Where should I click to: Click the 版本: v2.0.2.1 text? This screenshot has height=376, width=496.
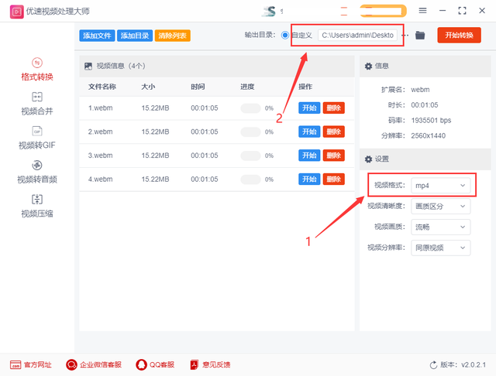tap(463, 365)
